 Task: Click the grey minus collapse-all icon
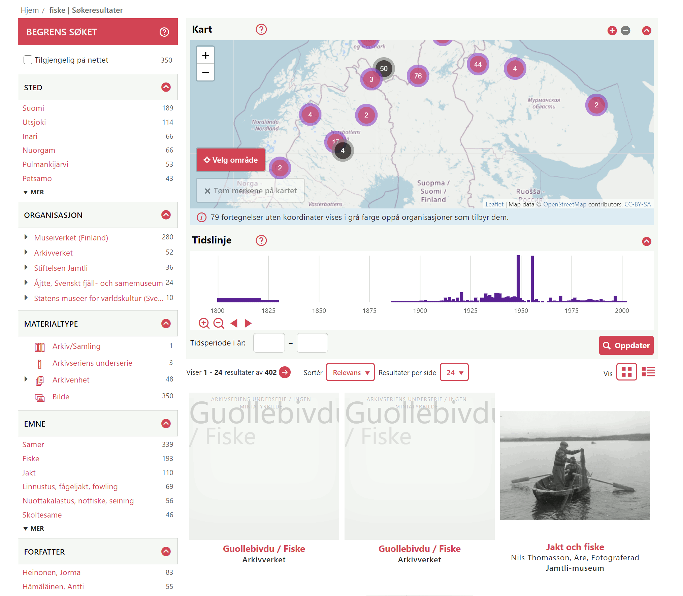[625, 31]
